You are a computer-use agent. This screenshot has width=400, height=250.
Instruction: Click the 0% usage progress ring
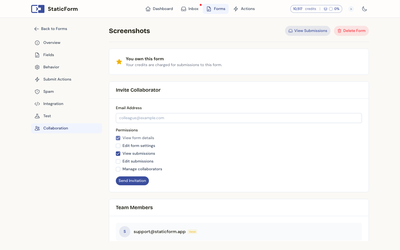point(331,9)
